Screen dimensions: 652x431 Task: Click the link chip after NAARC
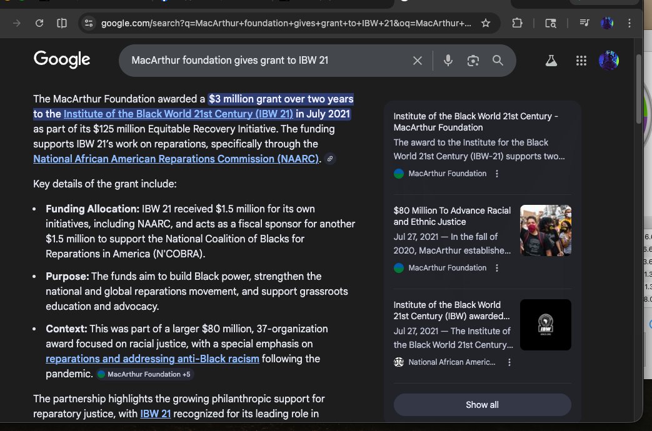pyautogui.click(x=330, y=159)
